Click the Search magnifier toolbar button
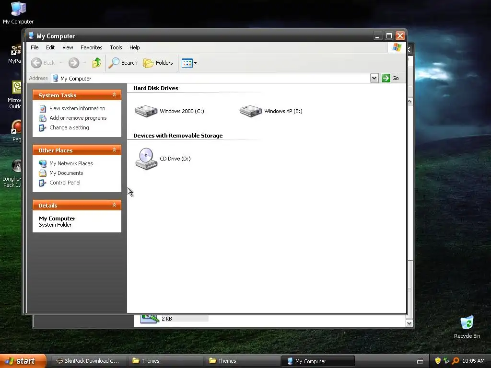Image resolution: width=491 pixels, height=368 pixels. coord(123,63)
